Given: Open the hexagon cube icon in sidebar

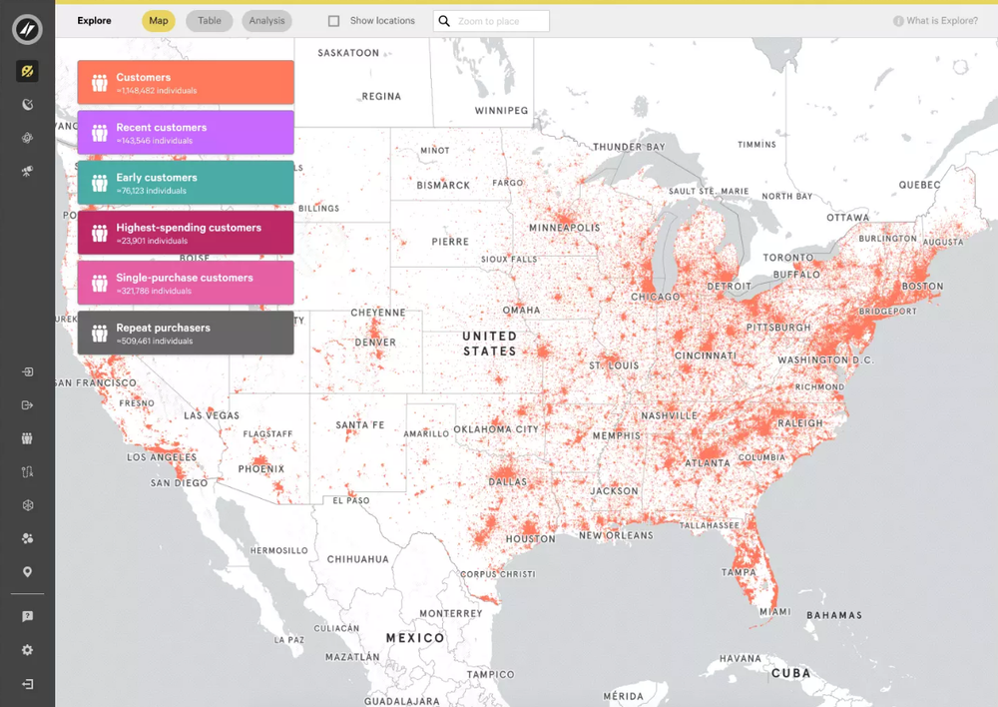Looking at the screenshot, I should [x=27, y=505].
